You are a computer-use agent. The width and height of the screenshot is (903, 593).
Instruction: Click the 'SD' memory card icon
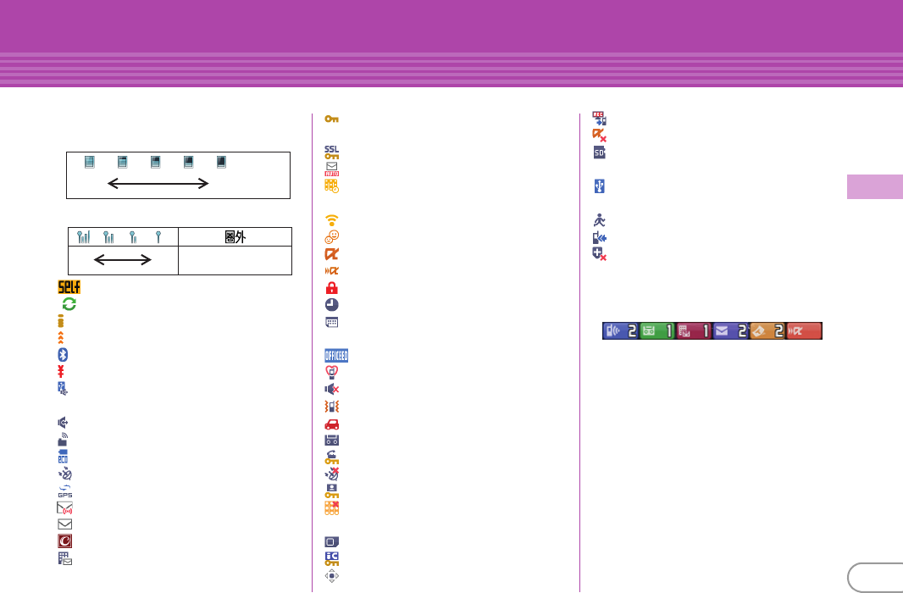(600, 152)
